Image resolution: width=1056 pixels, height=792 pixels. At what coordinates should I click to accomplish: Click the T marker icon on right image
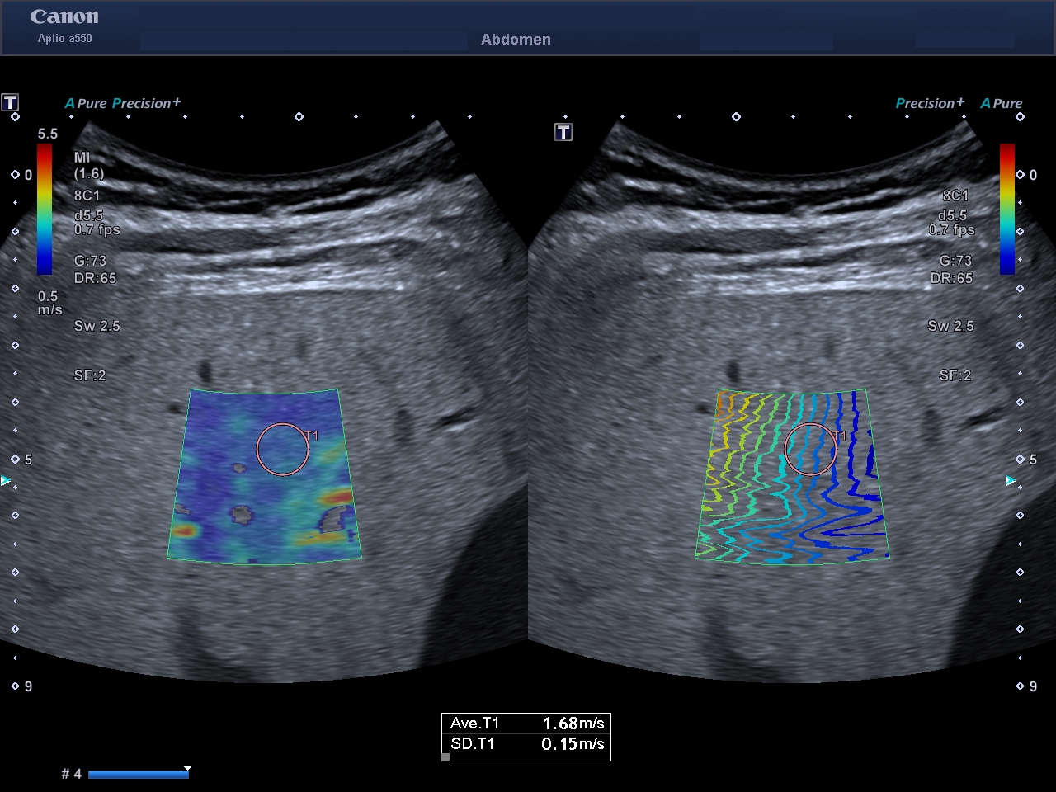point(563,132)
